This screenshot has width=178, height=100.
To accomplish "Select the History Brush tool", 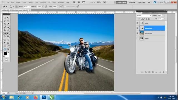I will 8,30.
